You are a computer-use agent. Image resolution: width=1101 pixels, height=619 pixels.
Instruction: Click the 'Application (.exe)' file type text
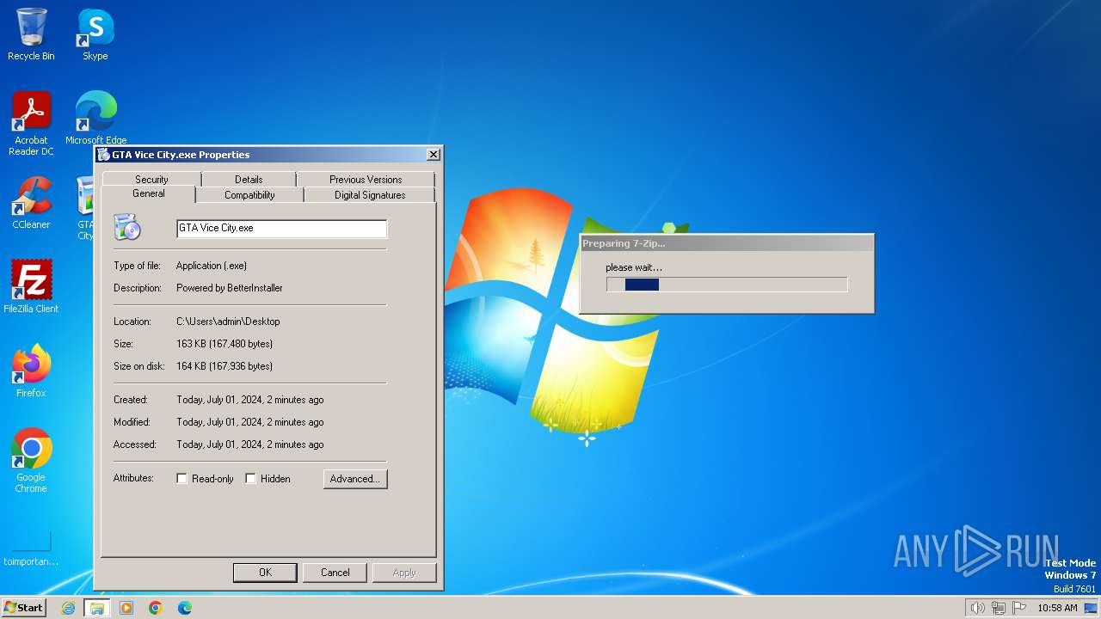(x=212, y=266)
